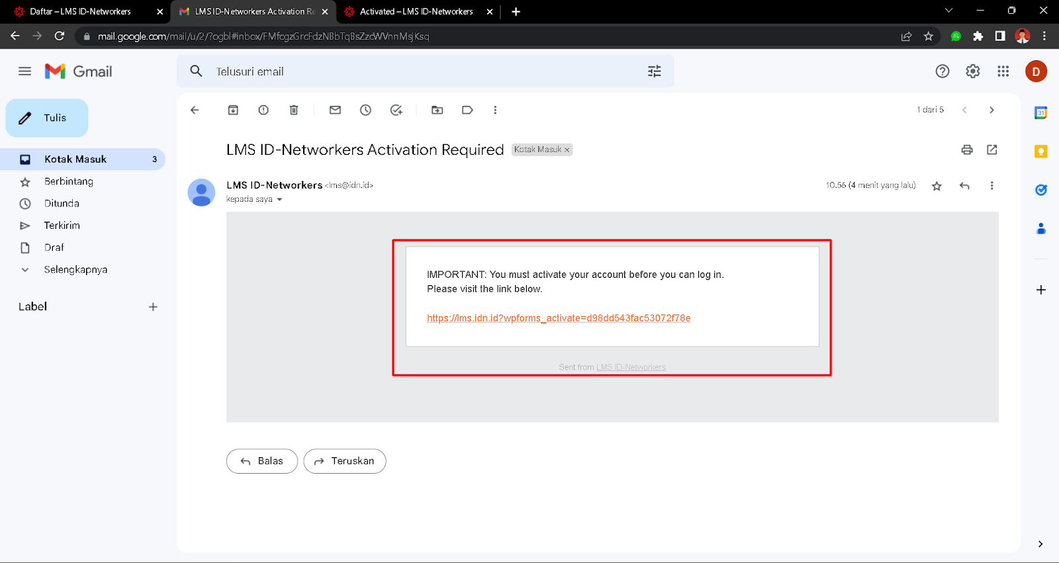Toggle browser side panel icon

pos(1000,36)
